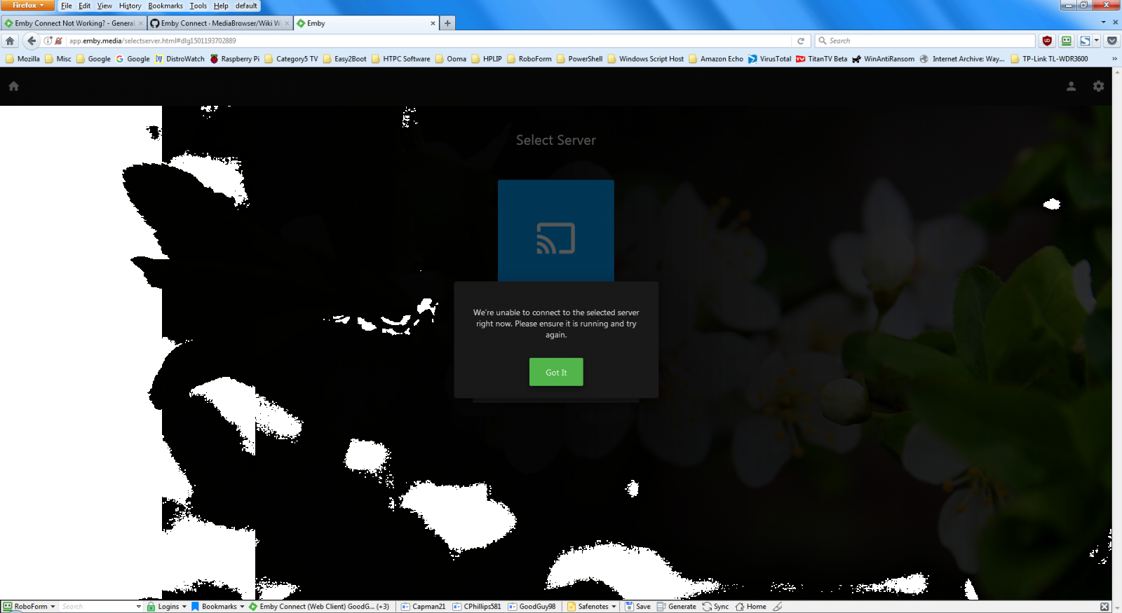Screen dimensions: 1122x613
Task: Open the RoboForm toolbar menu
Action: 29,607
